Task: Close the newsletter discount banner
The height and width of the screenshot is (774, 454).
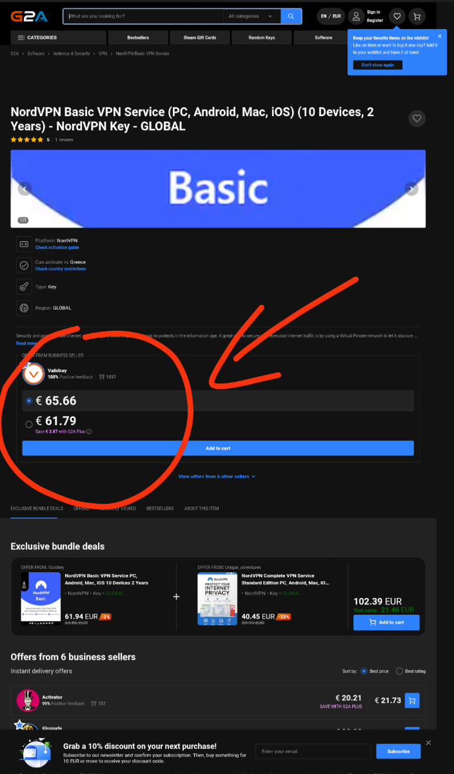Action: click(429, 743)
